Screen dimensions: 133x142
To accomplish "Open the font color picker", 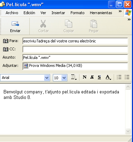I will [x=108, y=77].
